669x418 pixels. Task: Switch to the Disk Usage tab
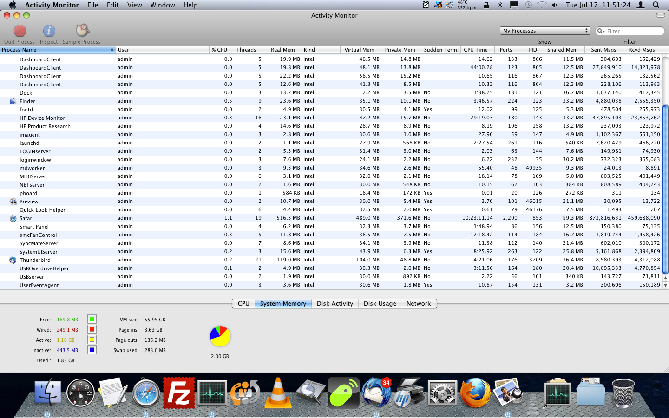point(380,303)
